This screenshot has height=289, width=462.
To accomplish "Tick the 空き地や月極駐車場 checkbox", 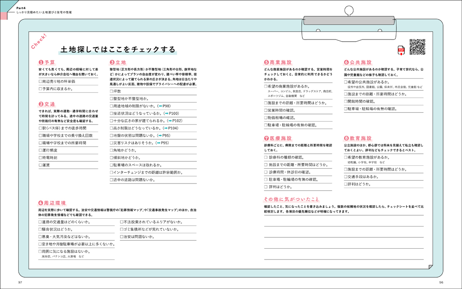I will tap(40, 244).
